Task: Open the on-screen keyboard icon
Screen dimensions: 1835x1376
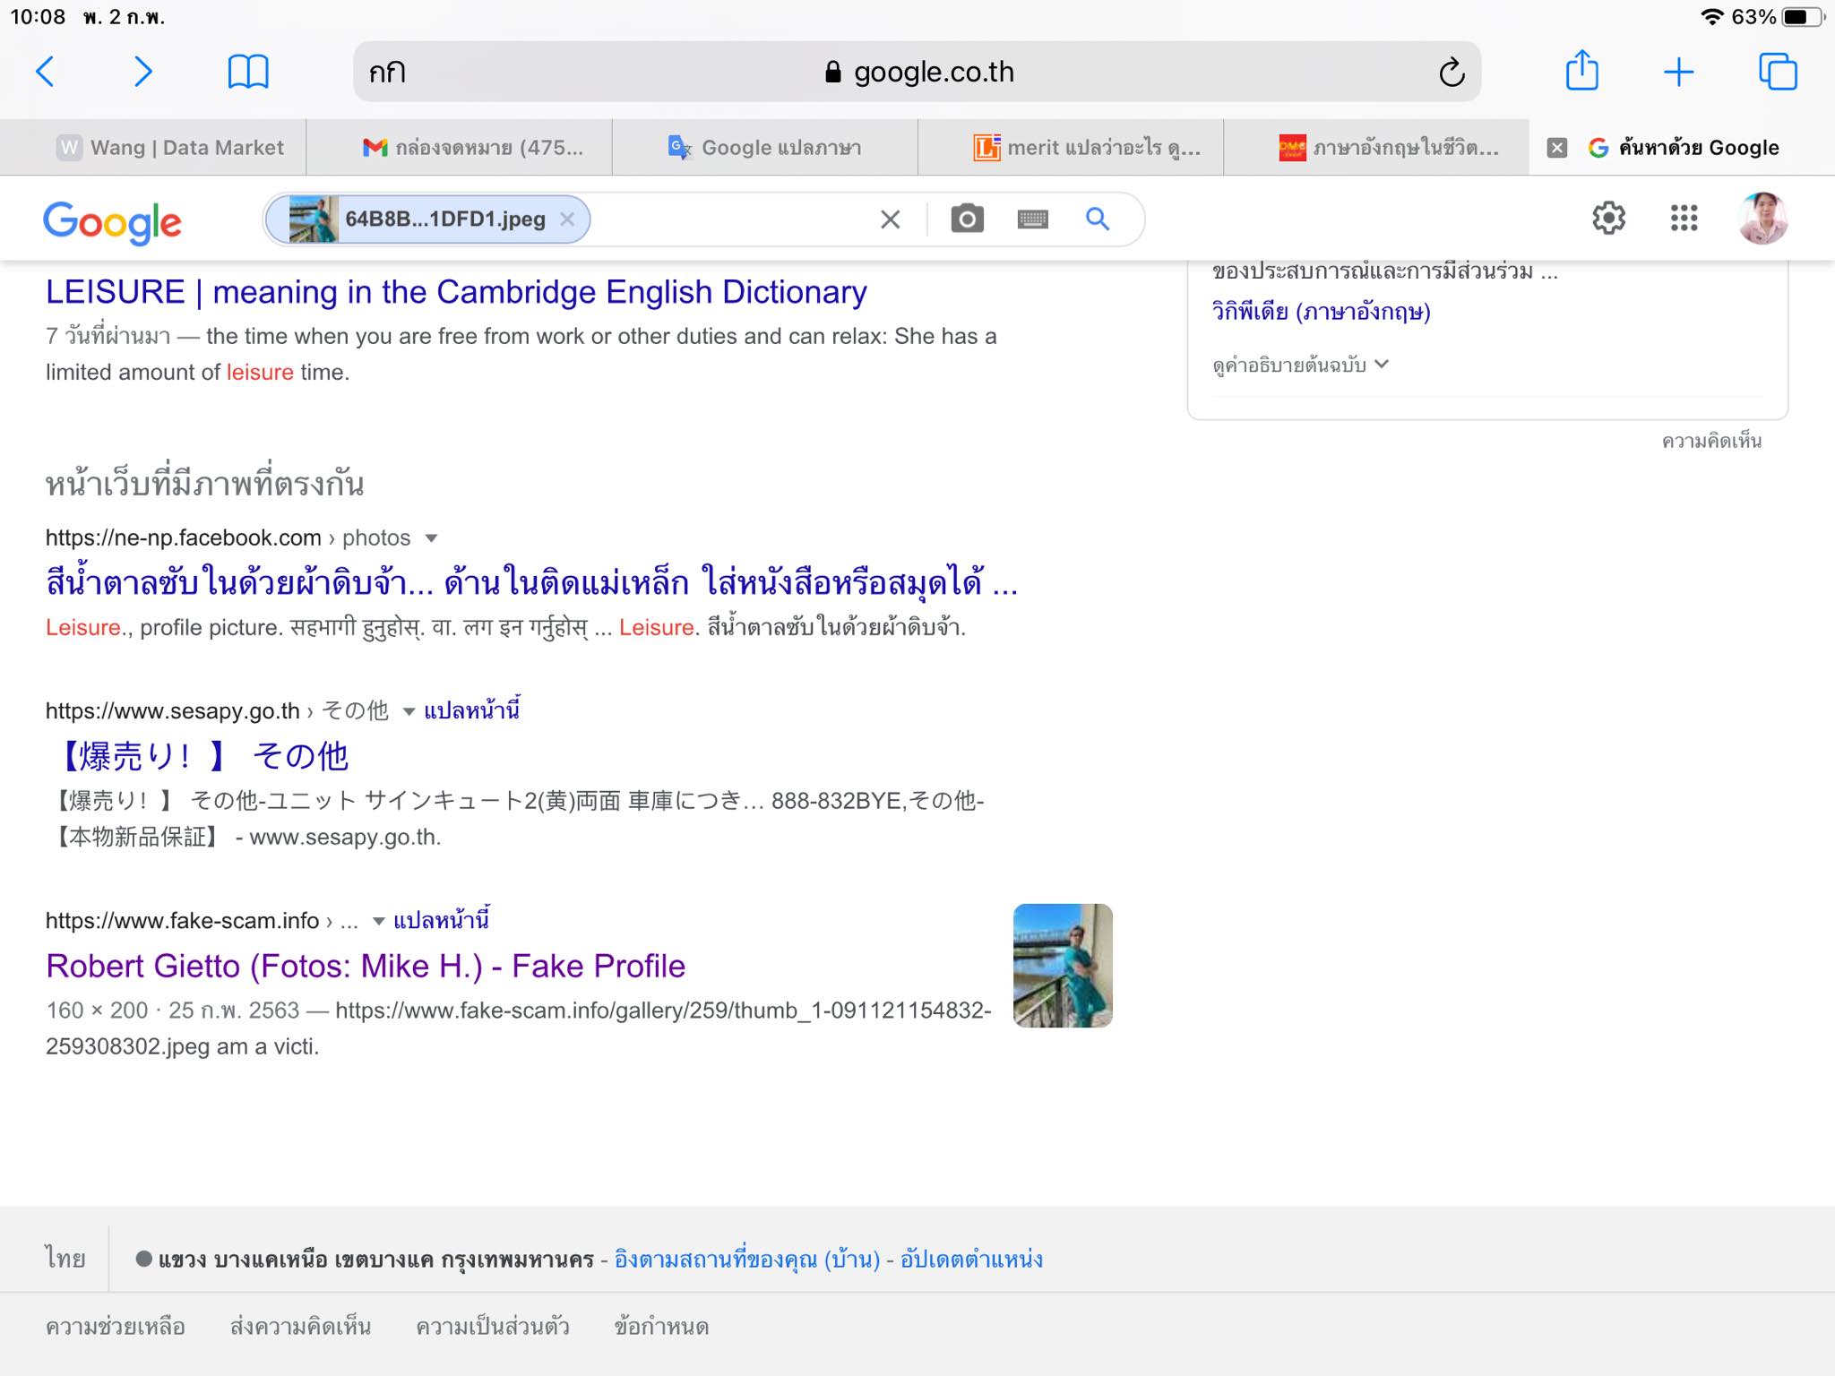Action: pyautogui.click(x=1033, y=219)
